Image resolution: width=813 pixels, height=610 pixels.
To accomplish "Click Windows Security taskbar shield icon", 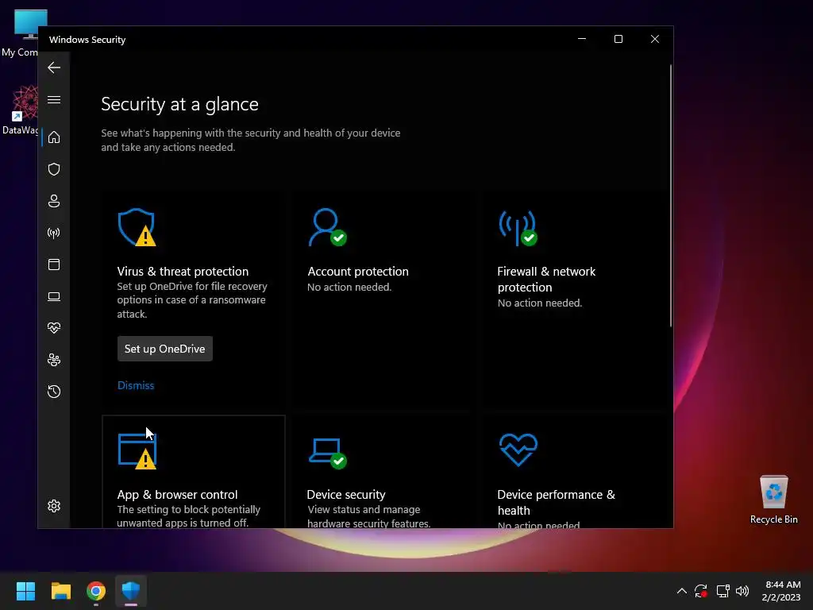I will 131,591.
